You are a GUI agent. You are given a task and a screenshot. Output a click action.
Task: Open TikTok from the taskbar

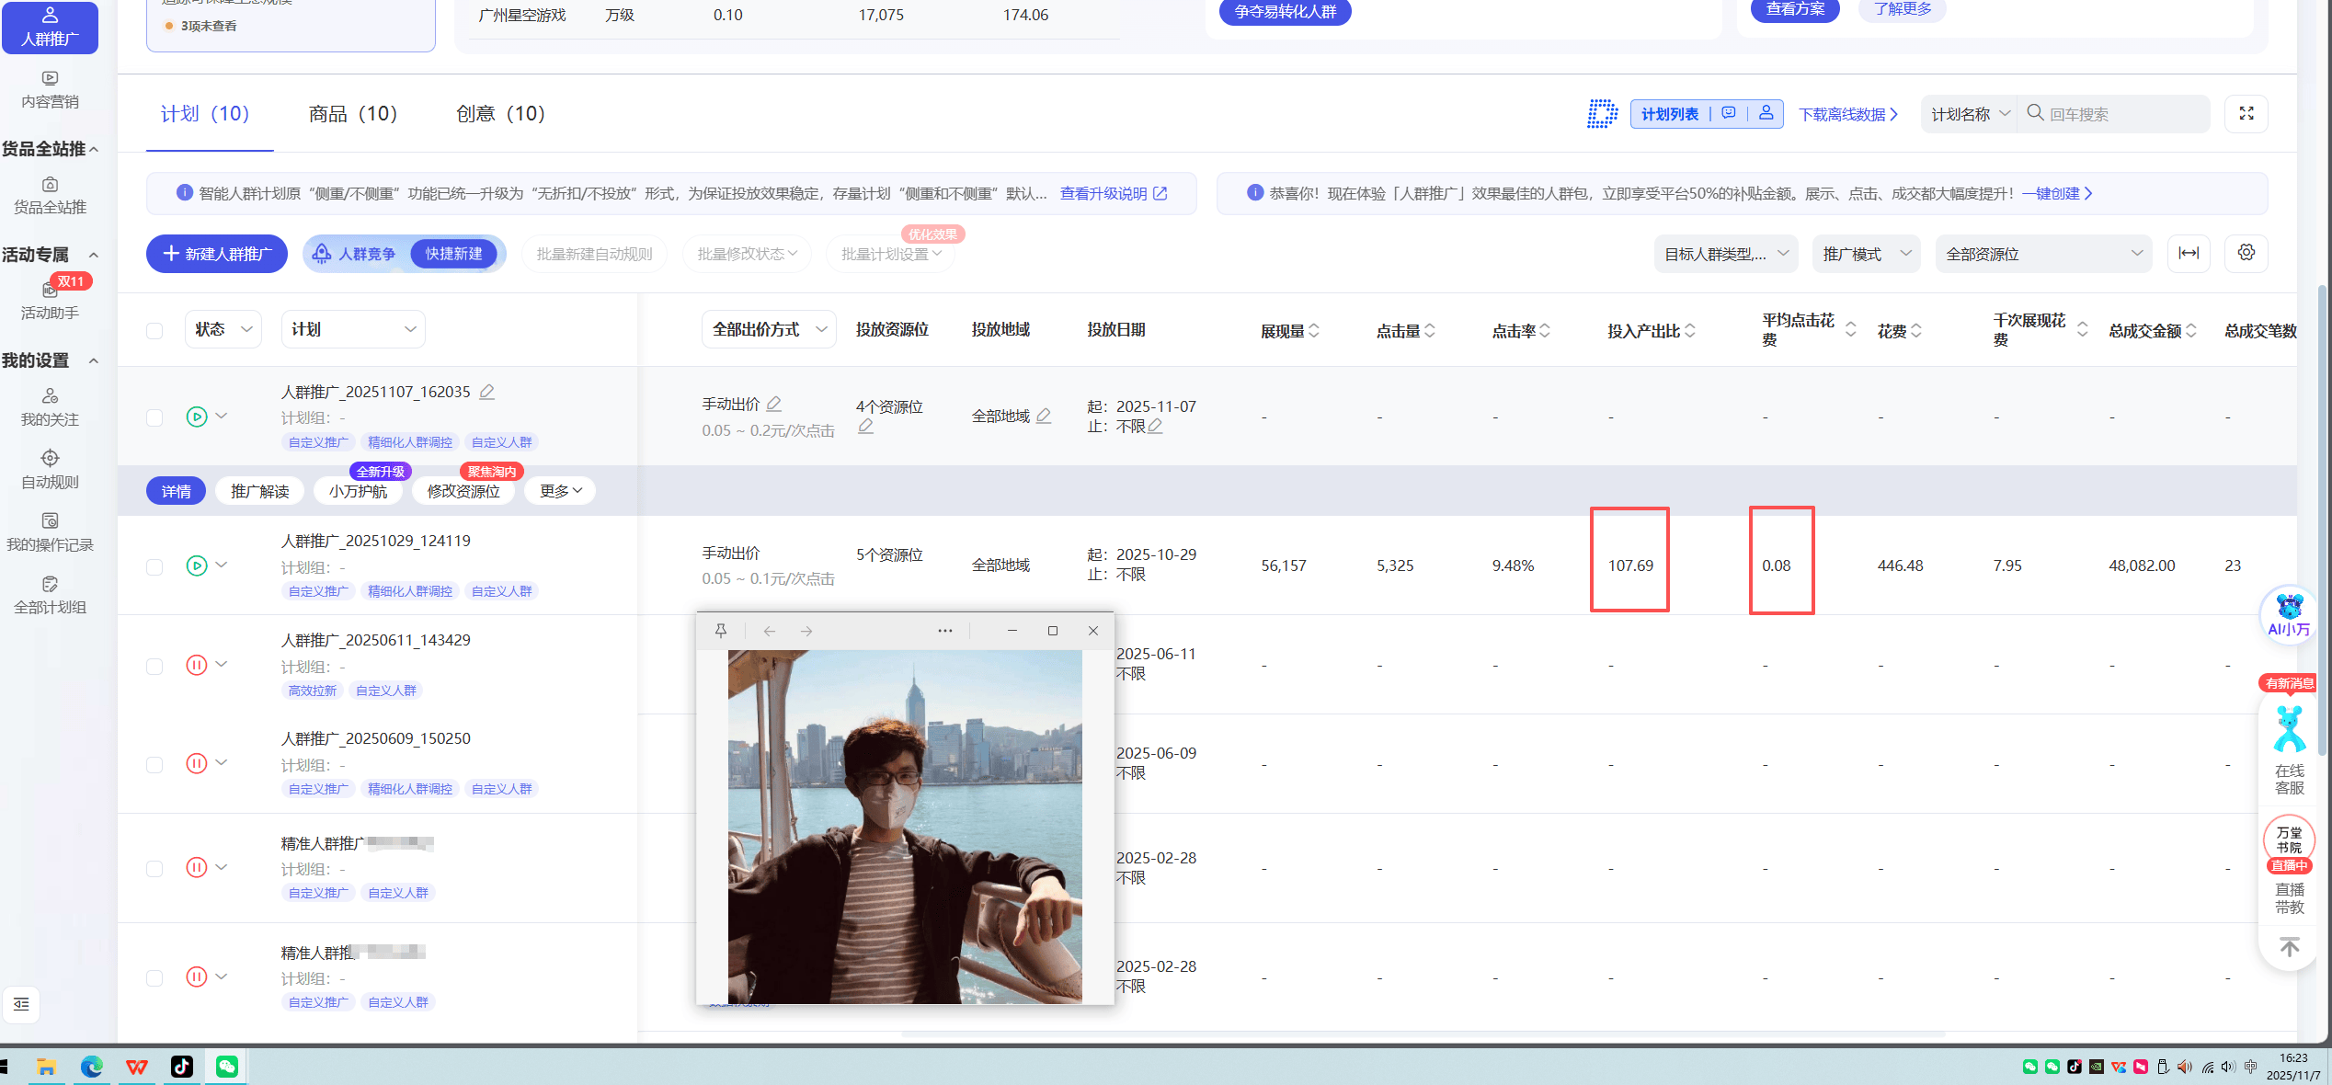(181, 1067)
